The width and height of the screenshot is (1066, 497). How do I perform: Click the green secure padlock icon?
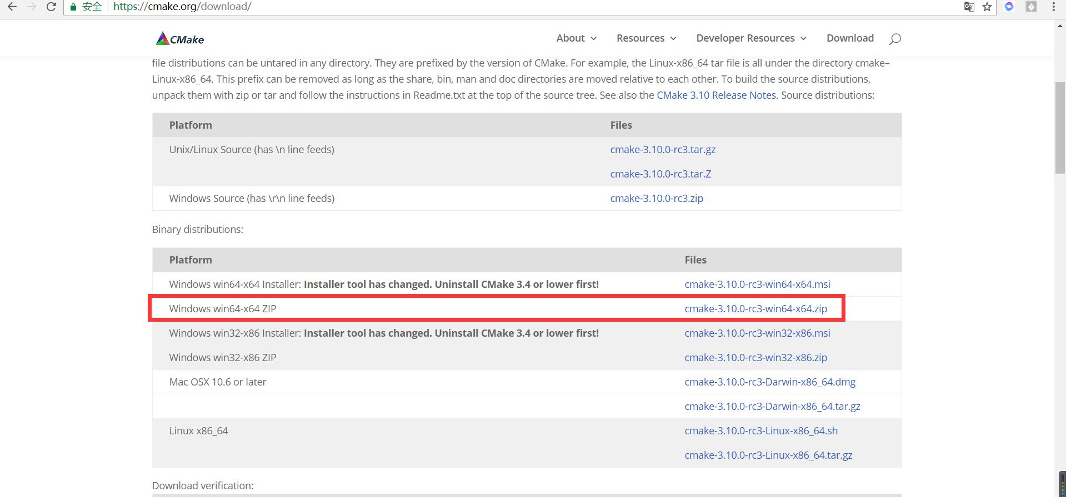pos(73,7)
